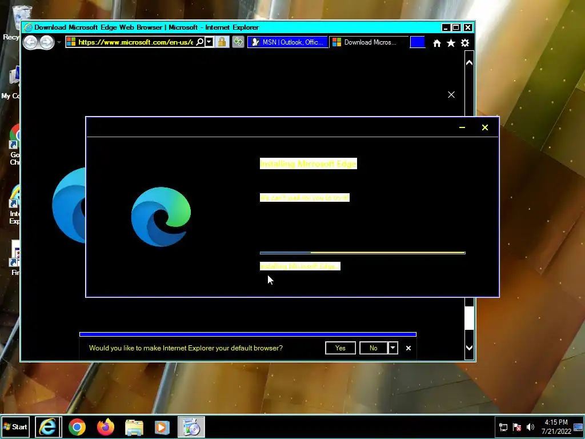Open Internet Explorer from the taskbar
The image size is (585, 439).
point(48,427)
